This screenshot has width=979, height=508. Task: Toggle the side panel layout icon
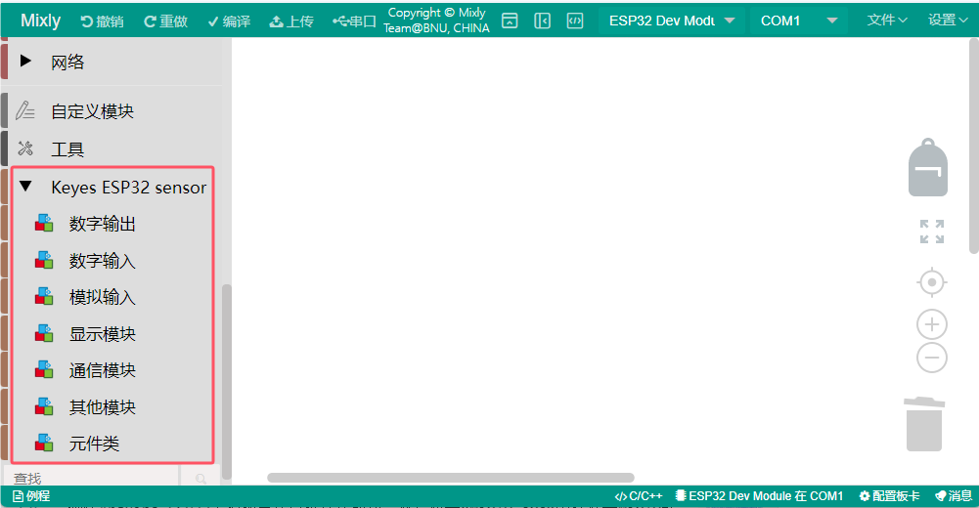[543, 21]
